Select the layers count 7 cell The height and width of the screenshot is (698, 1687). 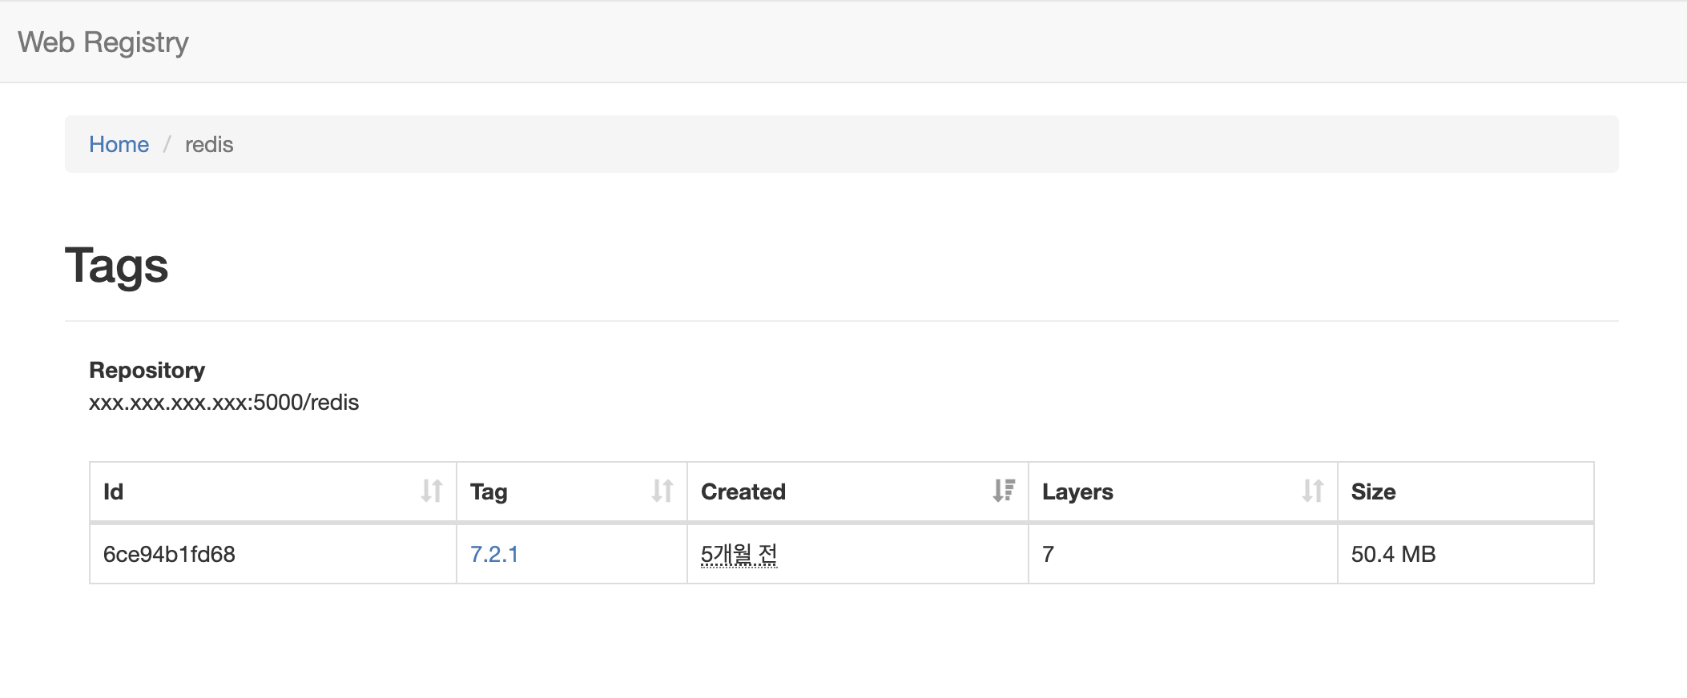[x=1183, y=554]
